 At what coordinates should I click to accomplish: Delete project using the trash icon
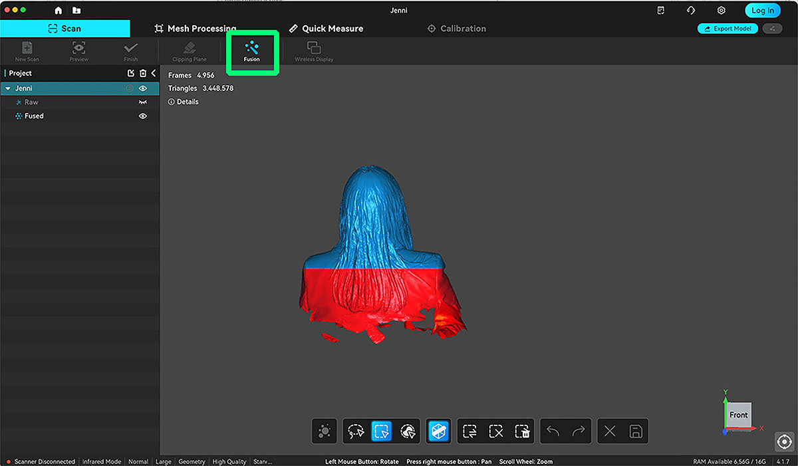[x=142, y=73]
